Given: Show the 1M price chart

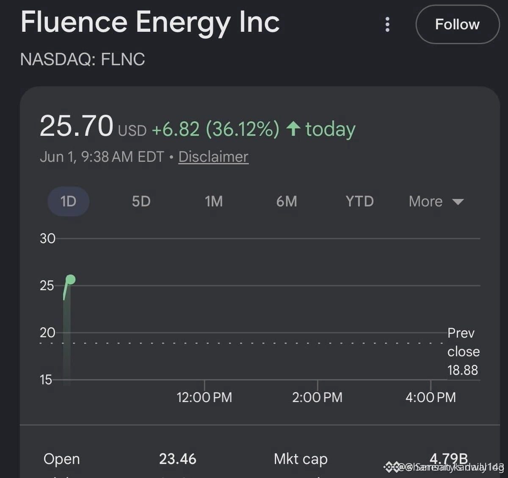Looking at the screenshot, I should tap(214, 201).
